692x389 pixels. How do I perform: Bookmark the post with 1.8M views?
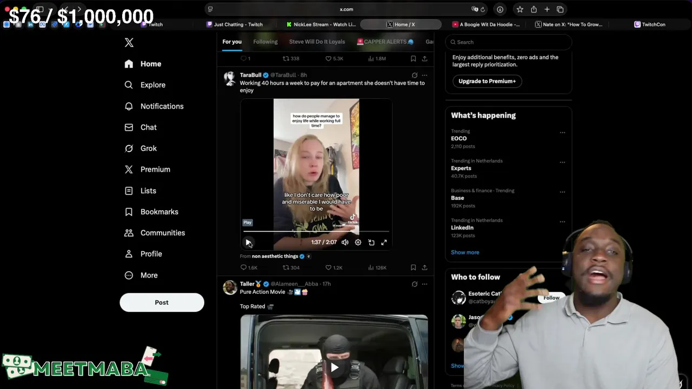(413, 58)
